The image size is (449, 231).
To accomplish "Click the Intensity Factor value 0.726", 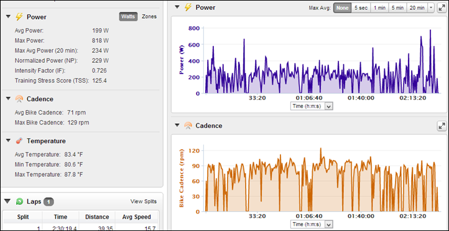I will tap(100, 70).
